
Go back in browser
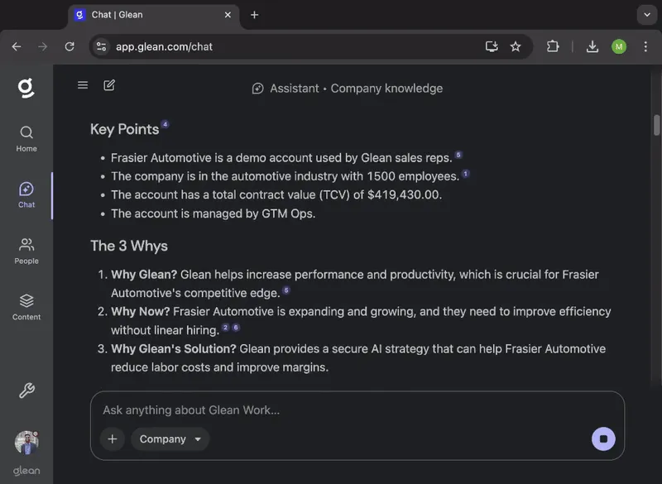[x=17, y=46]
